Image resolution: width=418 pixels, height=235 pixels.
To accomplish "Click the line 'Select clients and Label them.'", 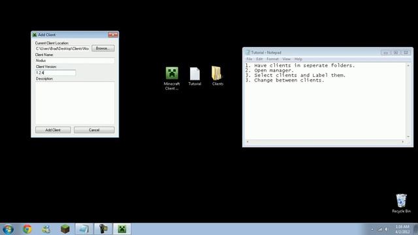I will click(x=300, y=76).
